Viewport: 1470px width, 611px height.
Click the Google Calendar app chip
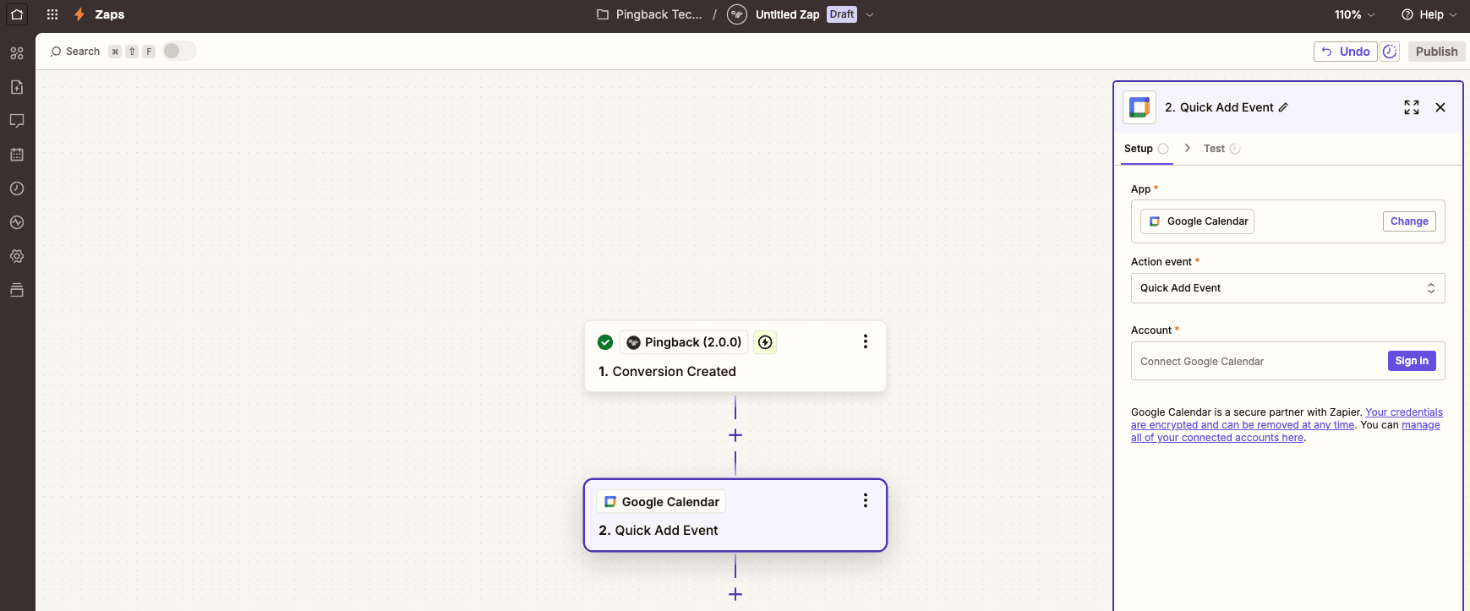point(1197,221)
